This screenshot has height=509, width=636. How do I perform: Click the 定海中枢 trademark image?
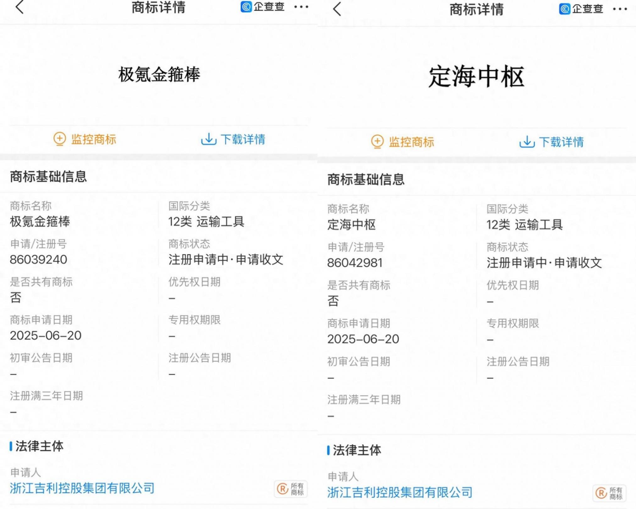[476, 77]
